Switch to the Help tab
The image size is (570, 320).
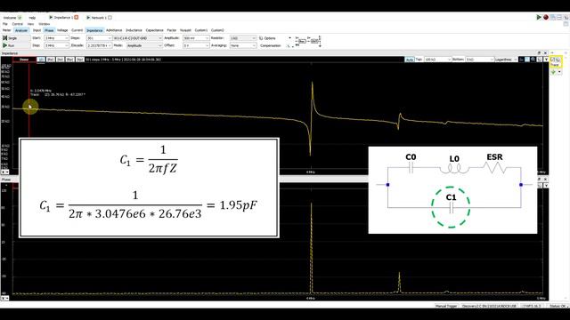click(32, 18)
